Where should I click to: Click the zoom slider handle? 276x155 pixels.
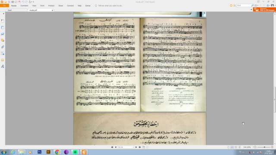click(x=264, y=147)
